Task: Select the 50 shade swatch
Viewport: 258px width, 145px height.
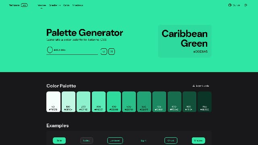Action: tap(53, 102)
